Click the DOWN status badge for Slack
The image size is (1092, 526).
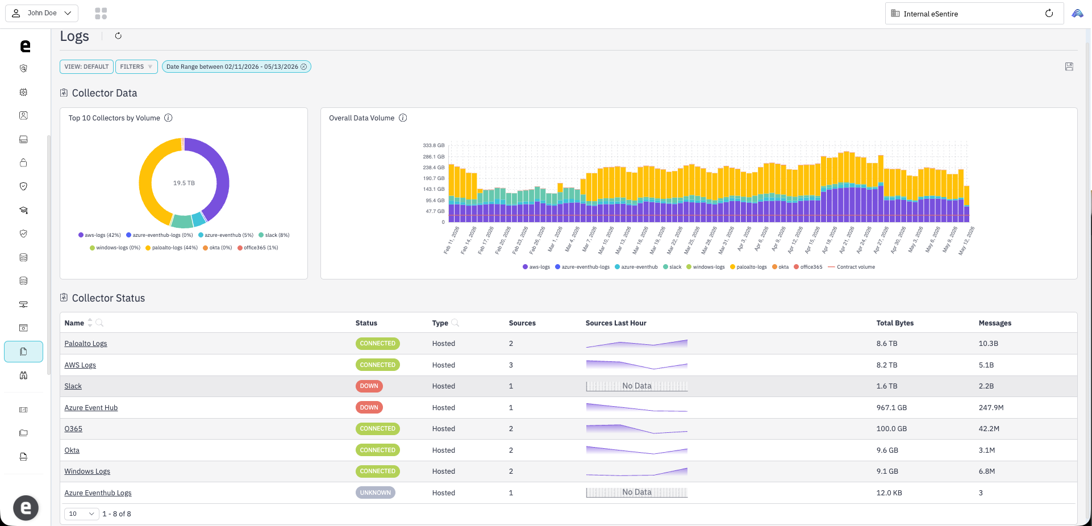369,386
